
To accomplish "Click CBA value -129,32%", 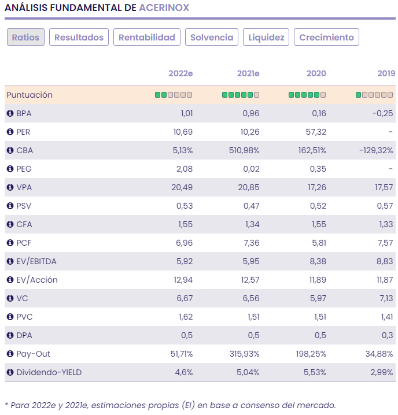I will click(x=376, y=151).
